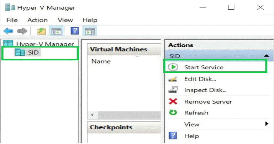The height and width of the screenshot is (144, 274).
Task: Click the Actions pane title
Action: pyautogui.click(x=181, y=45)
